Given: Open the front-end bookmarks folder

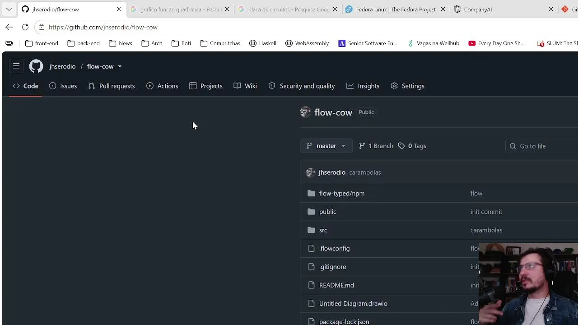Looking at the screenshot, I should point(42,43).
